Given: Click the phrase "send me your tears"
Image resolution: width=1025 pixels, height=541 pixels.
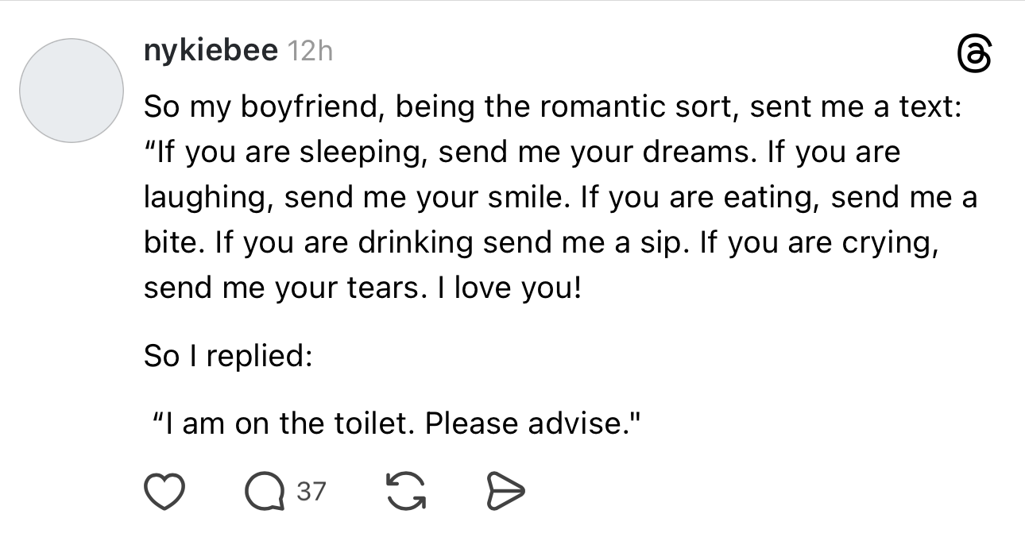Looking at the screenshot, I should point(280,287).
